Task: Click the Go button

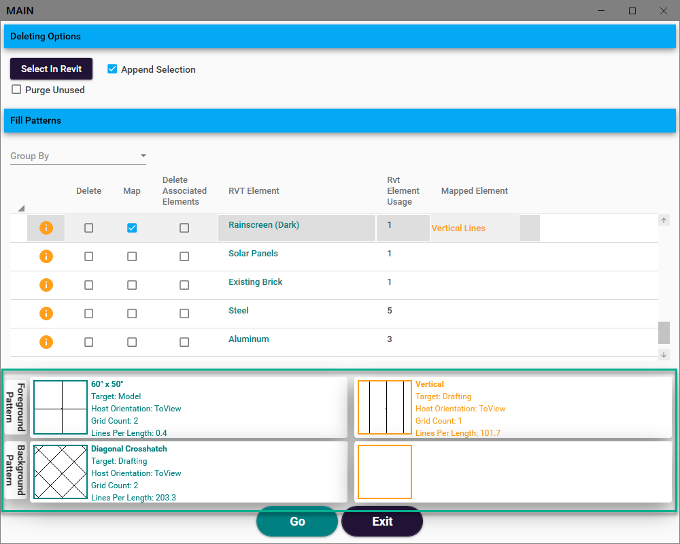Action: click(297, 521)
